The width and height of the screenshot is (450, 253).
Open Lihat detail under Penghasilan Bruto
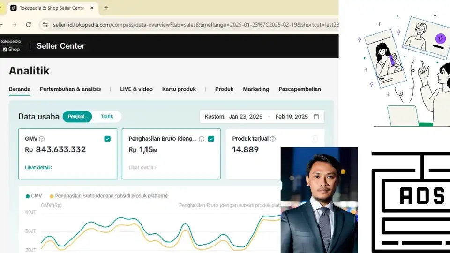point(142,168)
